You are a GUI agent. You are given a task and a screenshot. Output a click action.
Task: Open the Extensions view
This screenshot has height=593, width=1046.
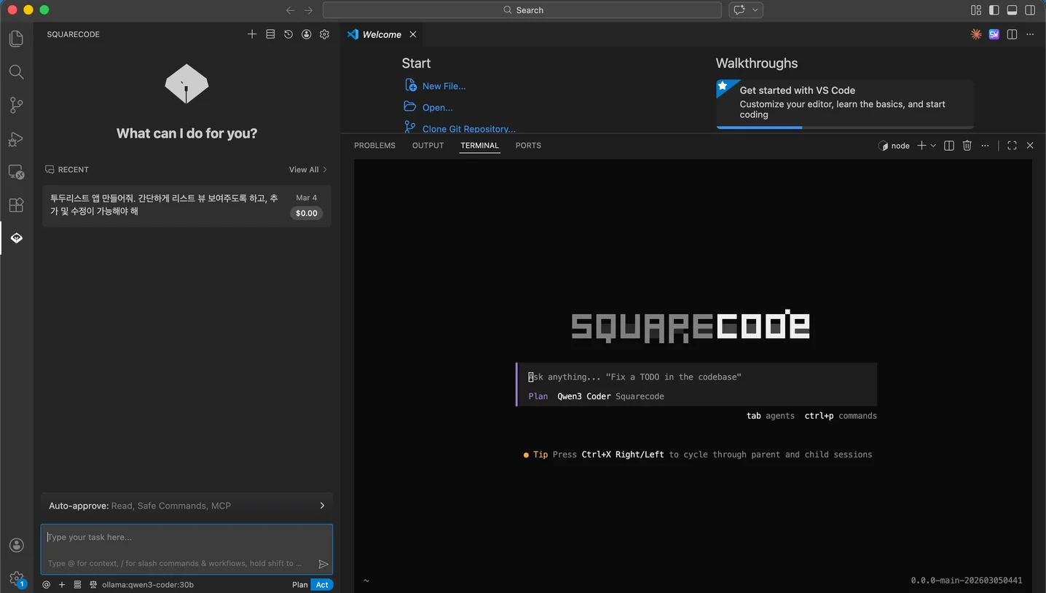coord(16,205)
